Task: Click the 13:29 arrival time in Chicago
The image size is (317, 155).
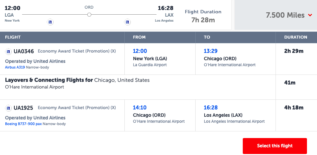Action: click(210, 51)
